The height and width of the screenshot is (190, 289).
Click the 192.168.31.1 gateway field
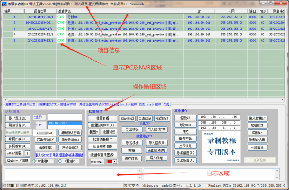point(219,128)
